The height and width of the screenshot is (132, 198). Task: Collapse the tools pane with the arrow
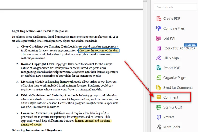point(149,89)
